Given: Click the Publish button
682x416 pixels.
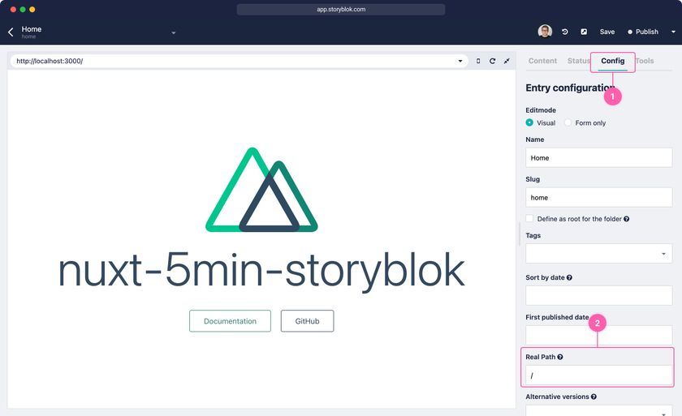Looking at the screenshot, I should [643, 32].
